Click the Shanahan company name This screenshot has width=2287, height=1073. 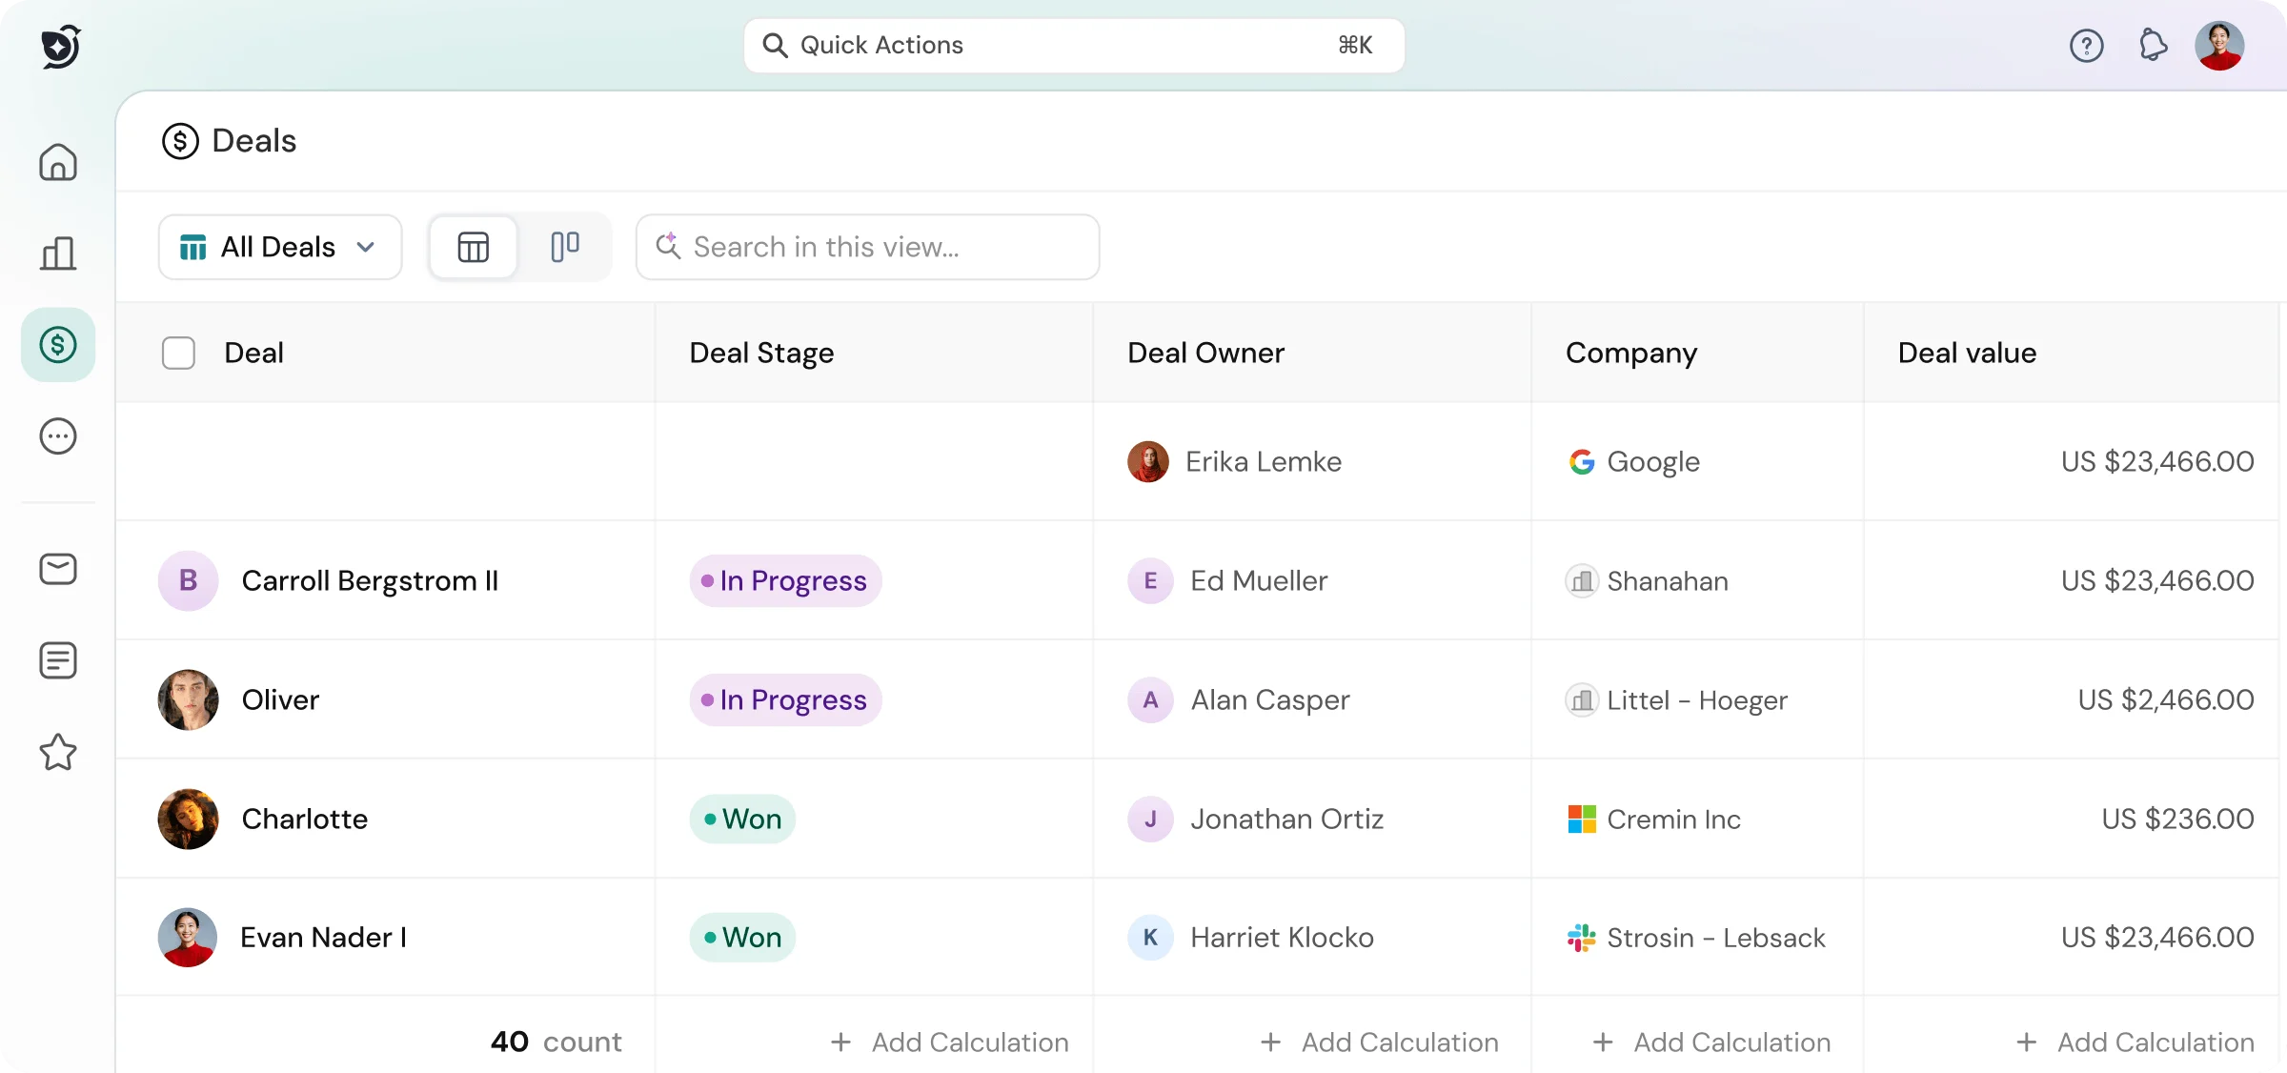tap(1668, 581)
